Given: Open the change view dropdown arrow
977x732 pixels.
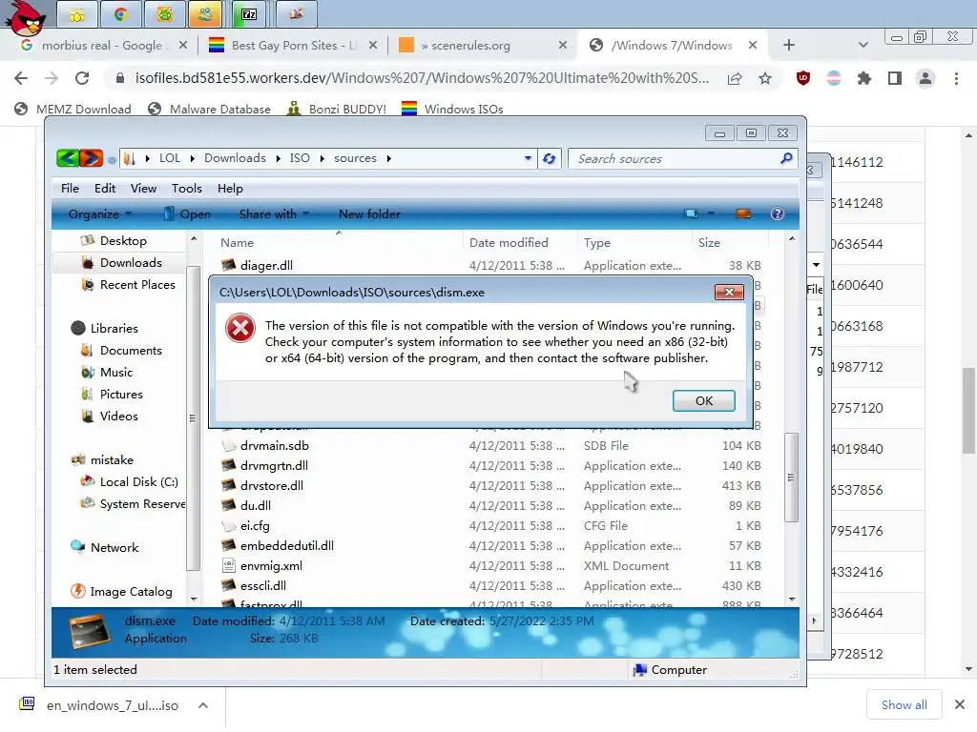Looking at the screenshot, I should 710,213.
